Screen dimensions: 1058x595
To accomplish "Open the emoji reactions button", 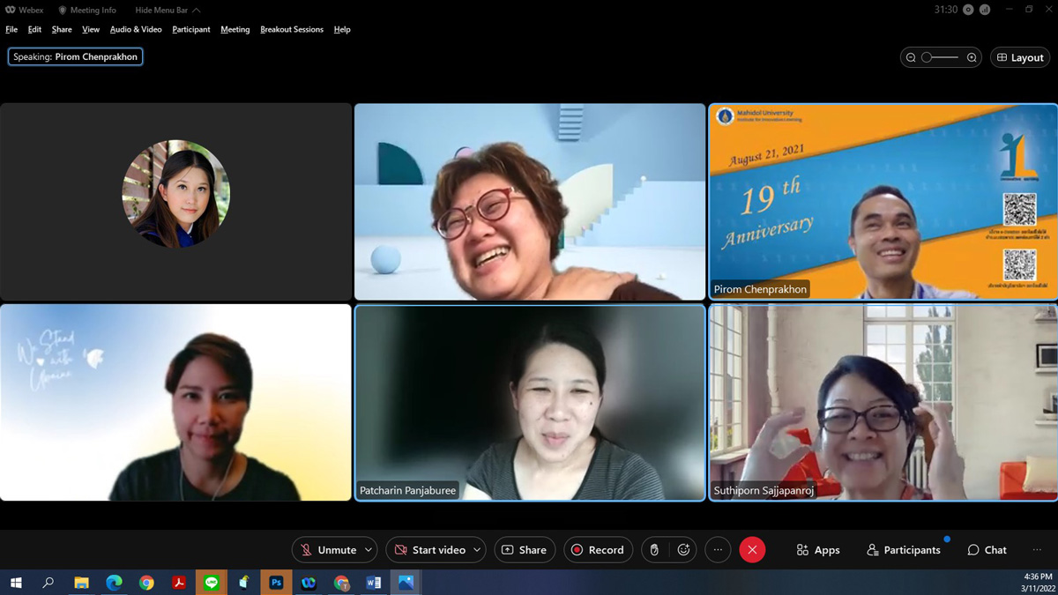I will click(x=683, y=550).
